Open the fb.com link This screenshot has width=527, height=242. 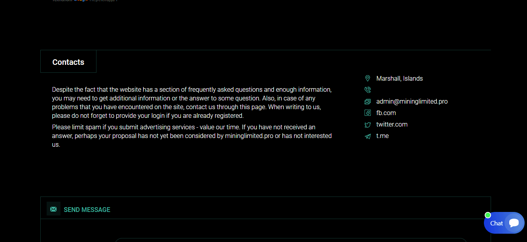tap(386, 113)
